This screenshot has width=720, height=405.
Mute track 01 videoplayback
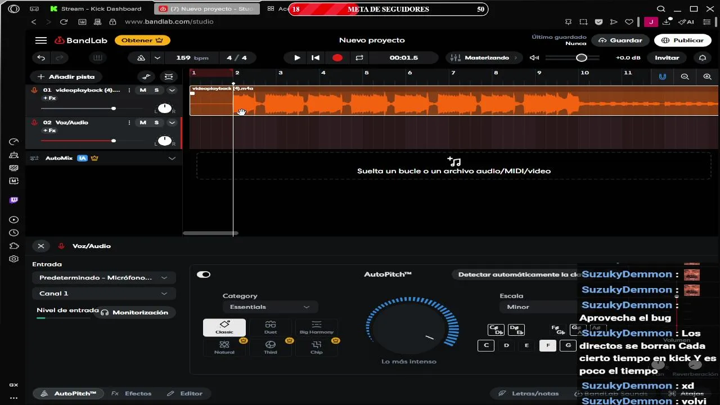(143, 91)
